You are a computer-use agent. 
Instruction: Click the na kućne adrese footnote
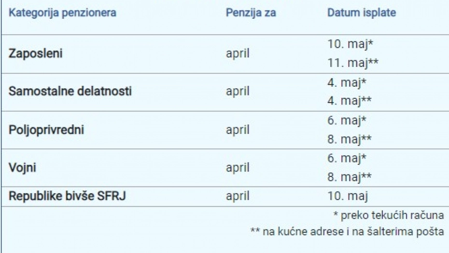[x=347, y=232]
